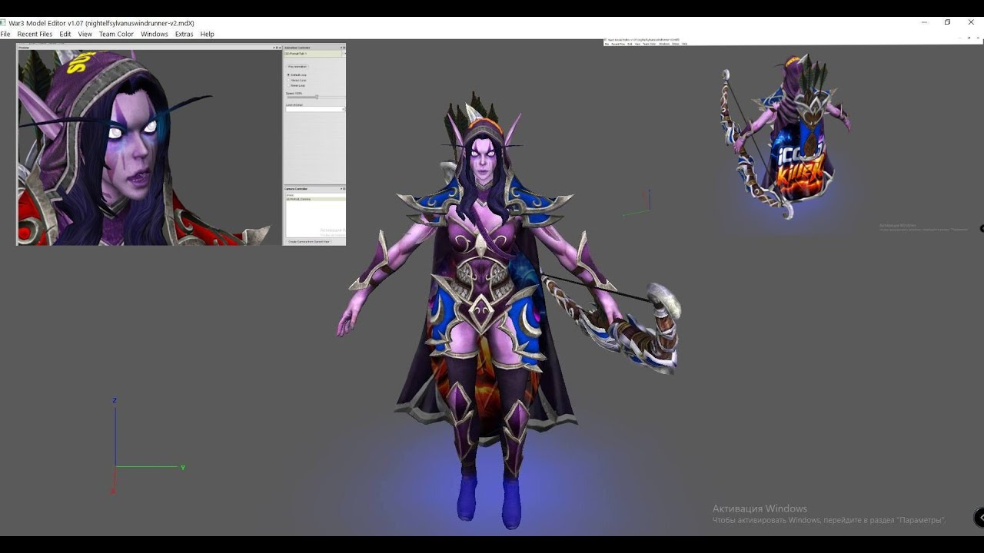Click the Preview window's portrait view
The image size is (984, 553).
coord(149,147)
